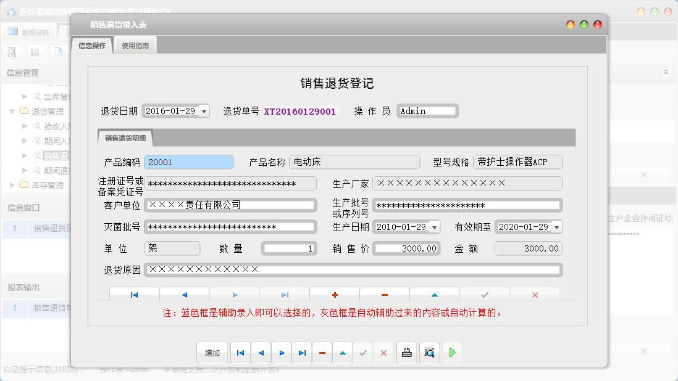Open the 有效期至 date dropdown

(x=555, y=227)
